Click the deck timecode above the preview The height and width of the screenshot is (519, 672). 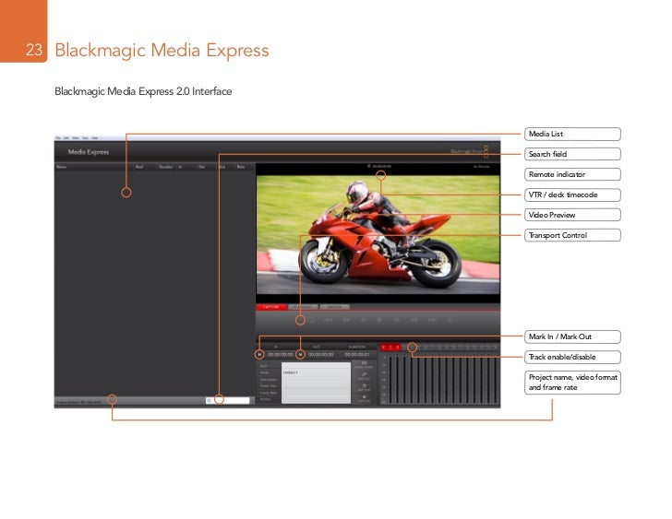click(381, 166)
